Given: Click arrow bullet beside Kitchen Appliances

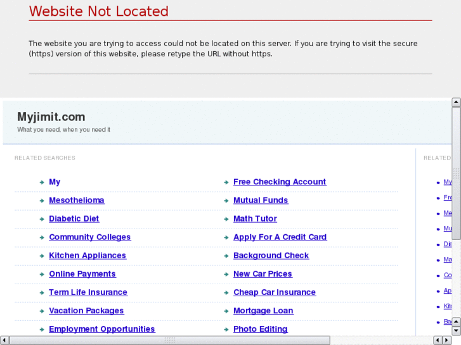Looking at the screenshot, I should tap(42, 256).
